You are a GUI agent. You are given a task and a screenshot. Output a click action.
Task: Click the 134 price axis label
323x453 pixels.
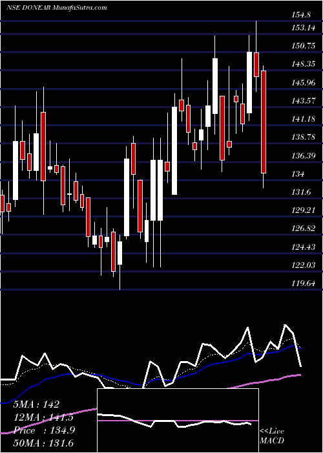click(298, 174)
